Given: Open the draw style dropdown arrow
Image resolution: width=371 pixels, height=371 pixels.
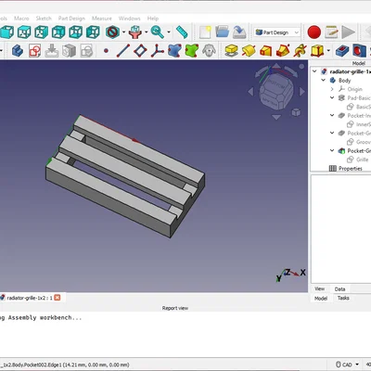Looking at the screenshot, I should click(x=123, y=32).
